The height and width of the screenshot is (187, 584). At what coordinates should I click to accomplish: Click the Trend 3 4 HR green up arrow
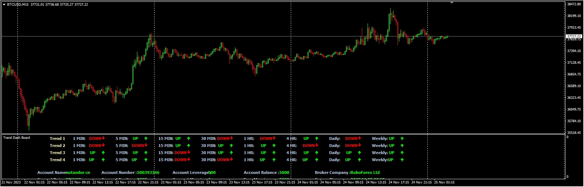(x=317, y=153)
